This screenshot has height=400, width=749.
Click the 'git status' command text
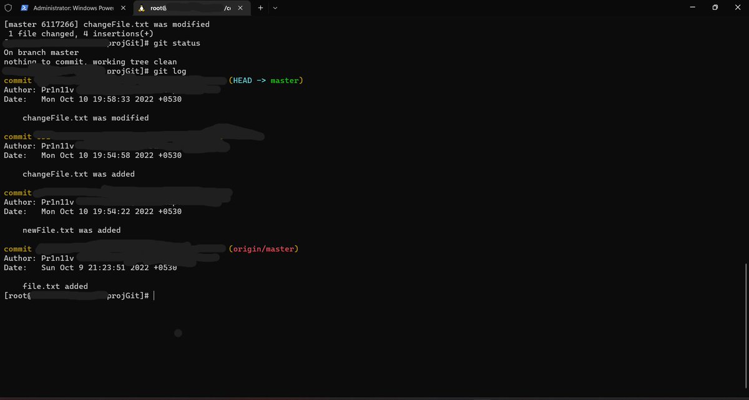point(177,43)
